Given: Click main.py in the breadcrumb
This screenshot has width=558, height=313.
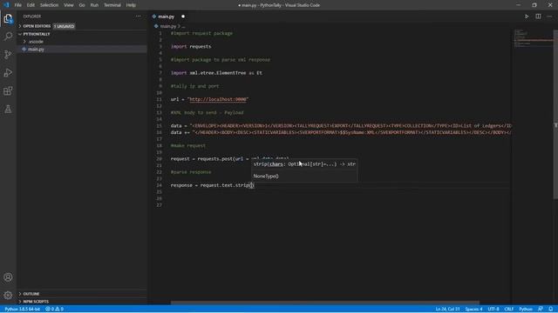Looking at the screenshot, I should (x=168, y=26).
